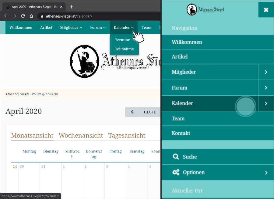Viewport: 274px width, 199px height.
Task: Go to previous month arrow
Action: pos(132,112)
